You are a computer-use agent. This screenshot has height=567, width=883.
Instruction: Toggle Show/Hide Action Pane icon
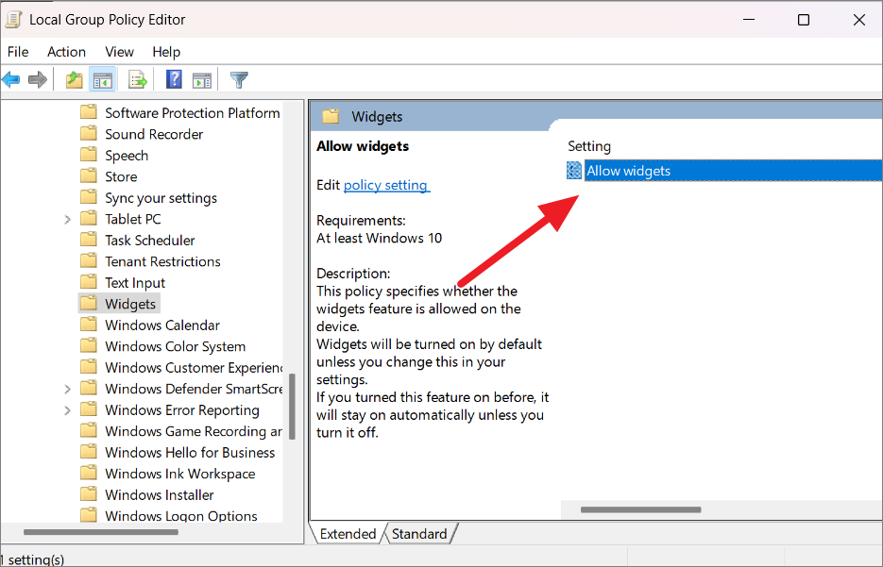[x=201, y=80]
